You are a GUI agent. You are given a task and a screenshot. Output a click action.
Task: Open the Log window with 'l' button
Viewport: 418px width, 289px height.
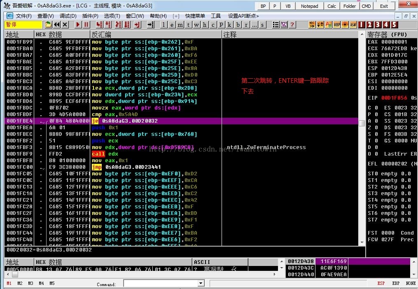[x=163, y=25]
